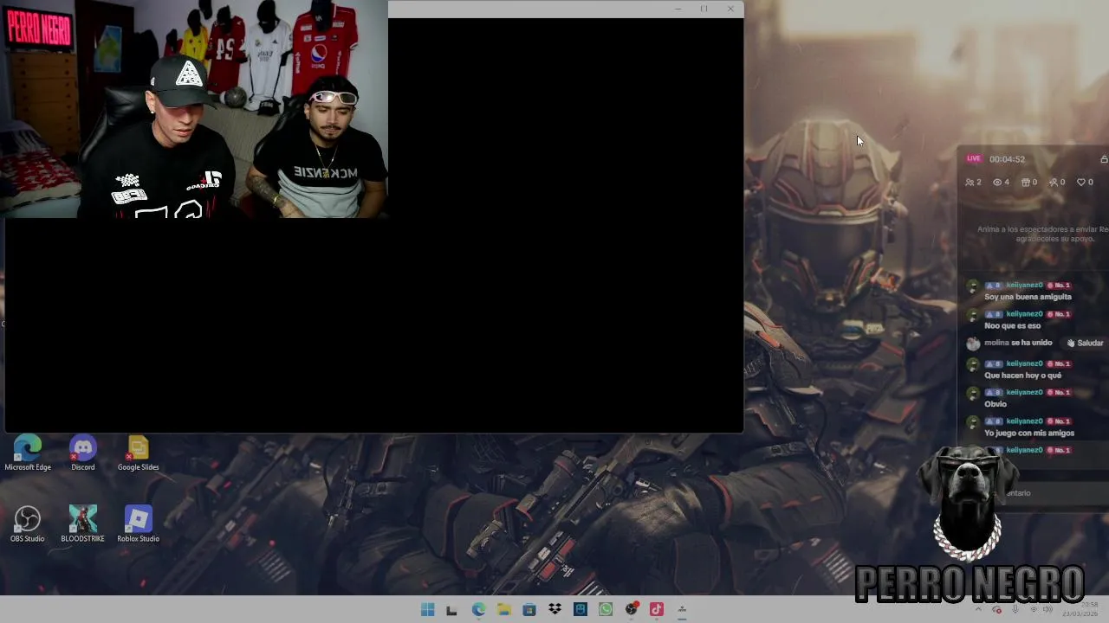Open the OBS icon with red badge on taskbar
Screen dimensions: 1109x623
[632, 610]
